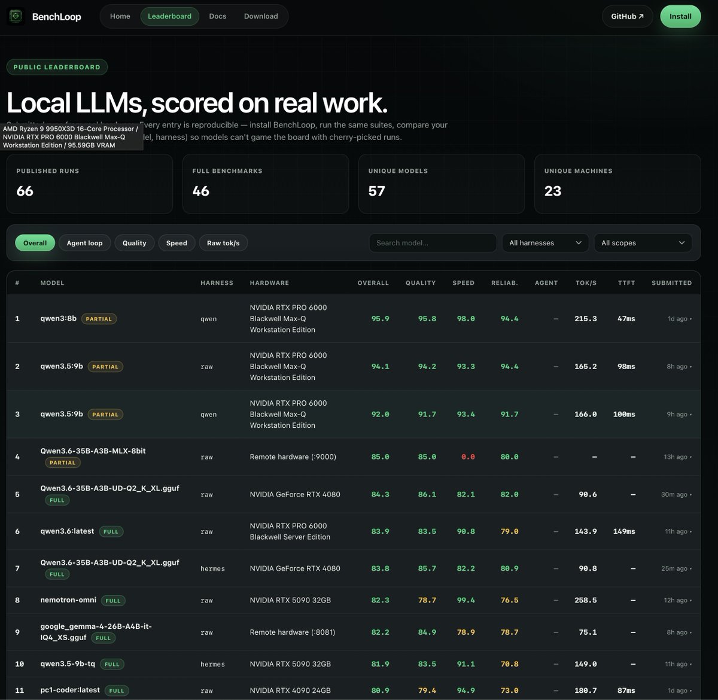Image resolution: width=718 pixels, height=700 pixels.
Task: Click the MODEL column header
Action: point(52,283)
